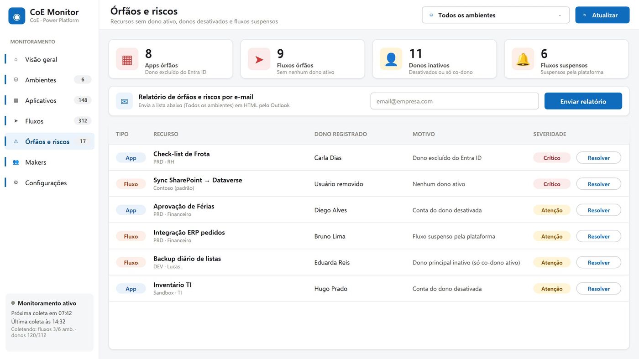
Task: Click the CoE Monitor logo icon
Action: [x=17, y=16]
